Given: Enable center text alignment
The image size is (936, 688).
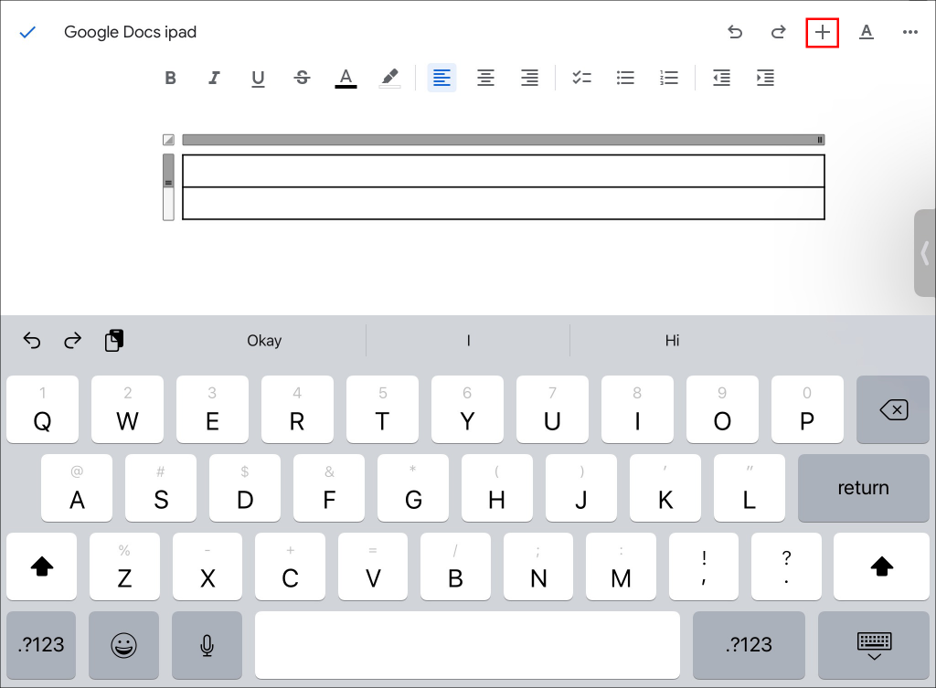Looking at the screenshot, I should point(485,78).
